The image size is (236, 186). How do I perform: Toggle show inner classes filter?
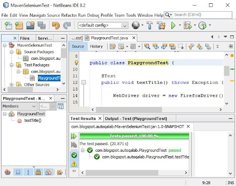coord(49,172)
